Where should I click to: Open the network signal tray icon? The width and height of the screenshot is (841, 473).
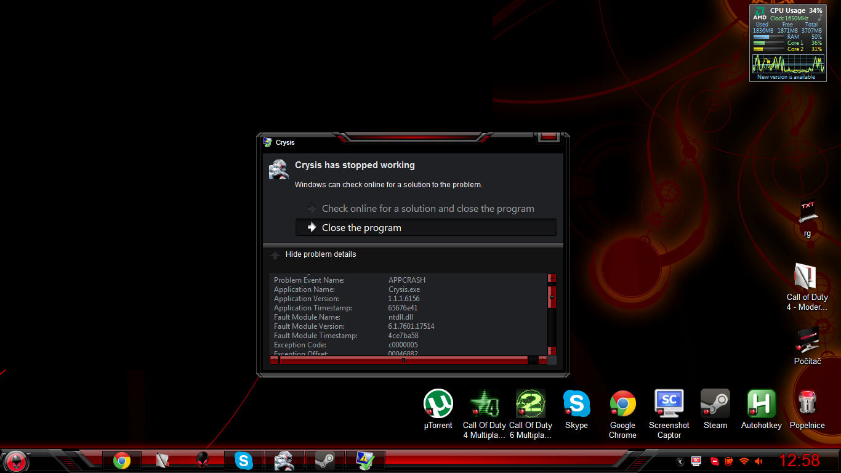[x=744, y=461]
